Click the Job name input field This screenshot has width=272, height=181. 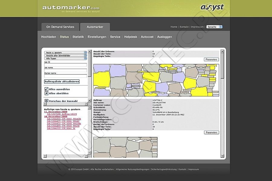click(x=65, y=70)
